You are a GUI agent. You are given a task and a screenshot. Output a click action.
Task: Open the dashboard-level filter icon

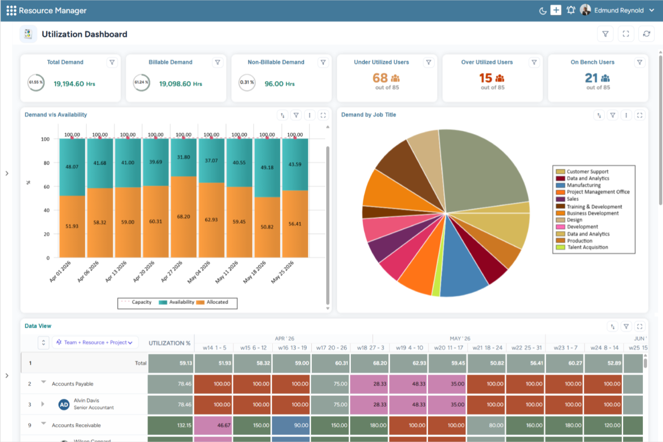tap(605, 34)
